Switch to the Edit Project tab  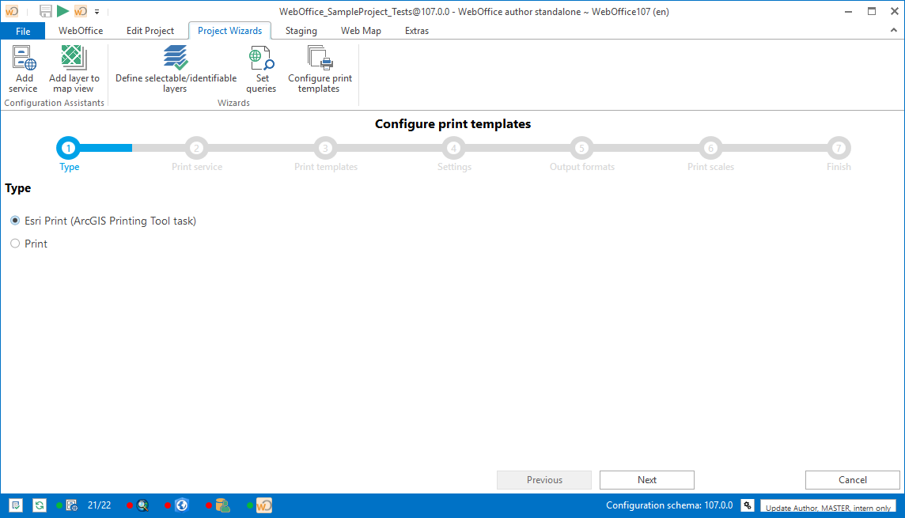coord(150,31)
